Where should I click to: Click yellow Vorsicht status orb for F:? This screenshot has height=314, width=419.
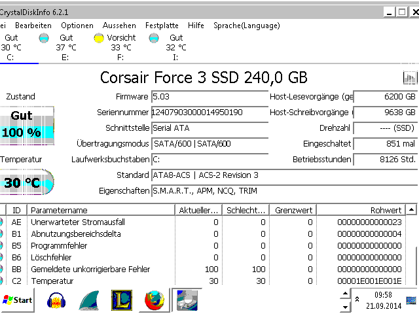tap(99, 38)
